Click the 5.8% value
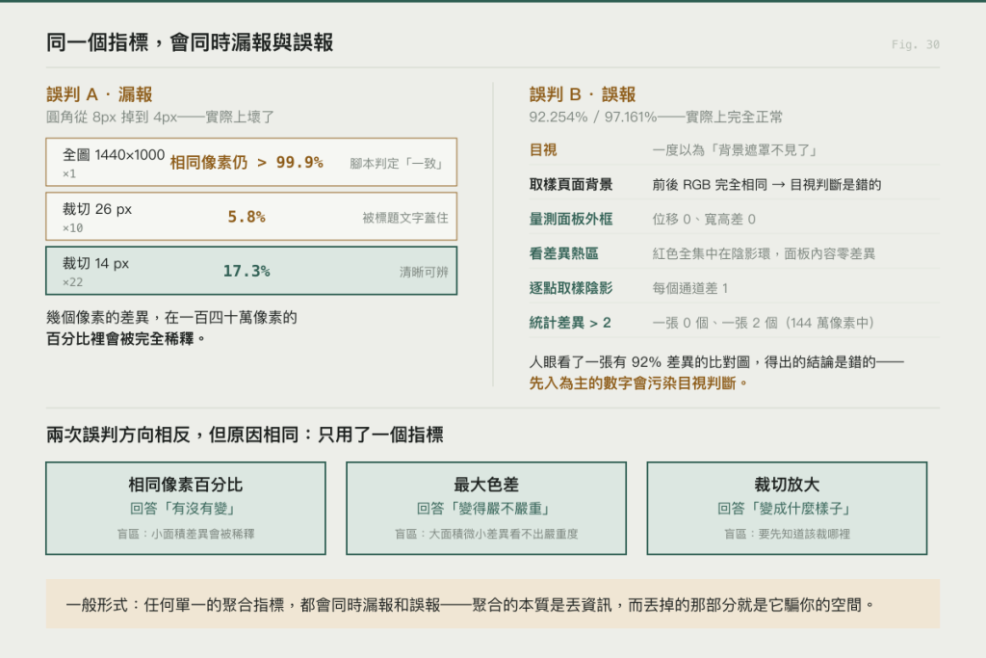 point(246,217)
